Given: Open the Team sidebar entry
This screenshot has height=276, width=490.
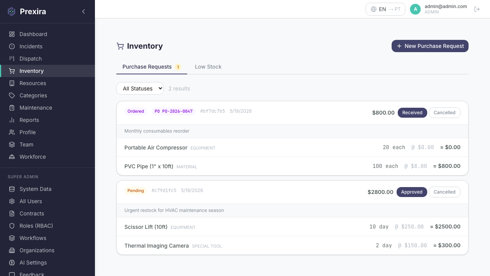Looking at the screenshot, I should pos(47,145).
